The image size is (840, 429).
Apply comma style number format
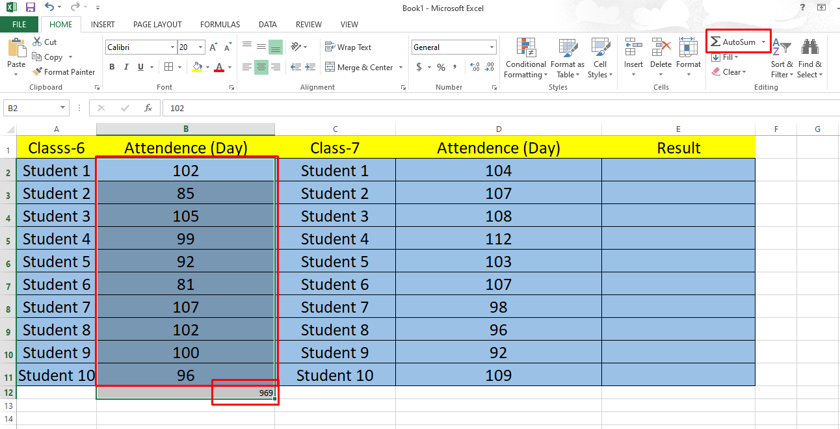[x=456, y=67]
